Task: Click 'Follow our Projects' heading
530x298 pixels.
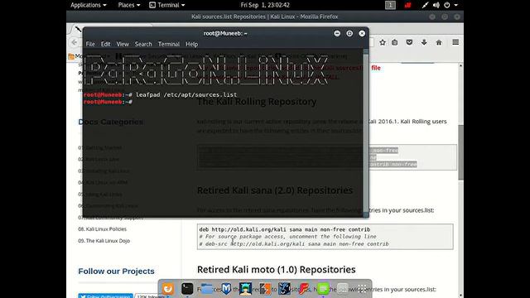Action: coord(116,272)
